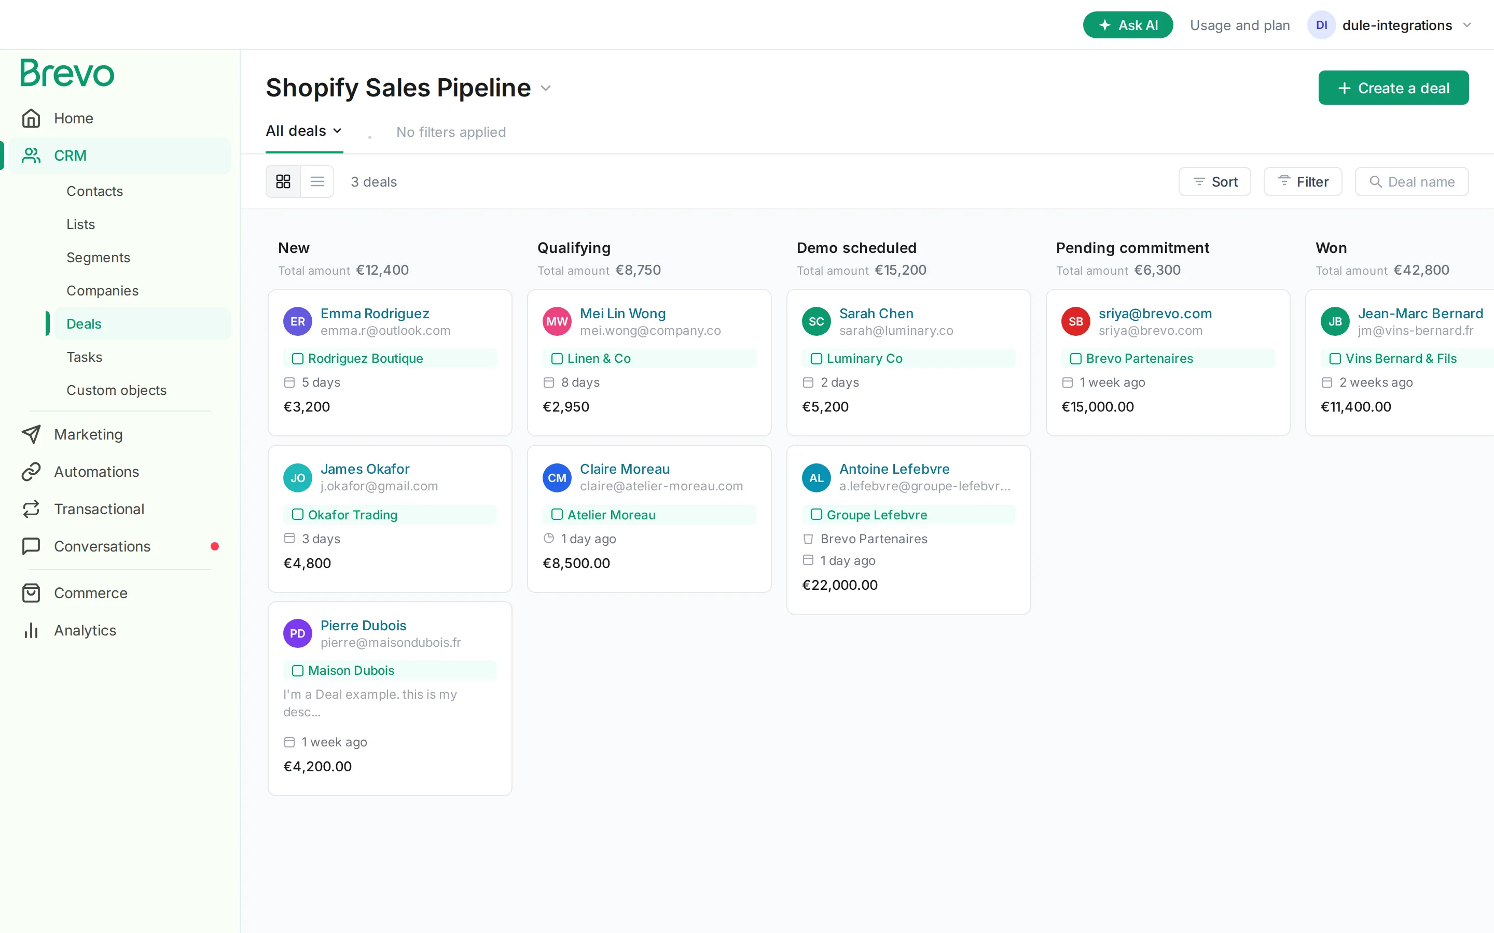
Task: Click the search magnifier icon in Deal name
Action: (1376, 181)
